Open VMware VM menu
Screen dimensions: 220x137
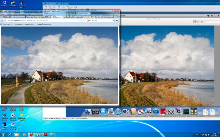coord(59,7)
